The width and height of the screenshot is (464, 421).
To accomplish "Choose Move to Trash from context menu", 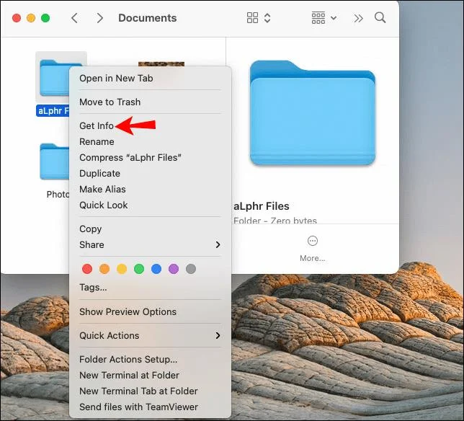I will tap(110, 102).
